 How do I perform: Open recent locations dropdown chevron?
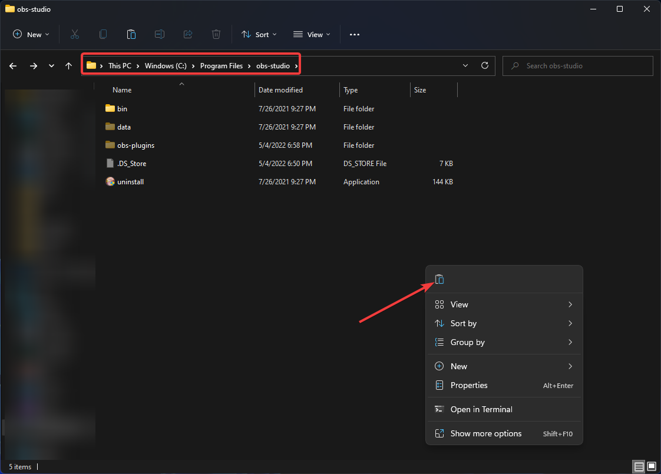coord(51,66)
